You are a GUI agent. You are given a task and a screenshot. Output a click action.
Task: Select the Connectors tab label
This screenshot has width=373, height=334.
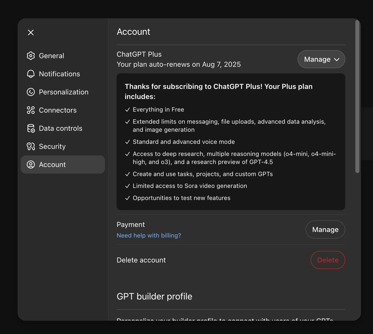pos(58,110)
